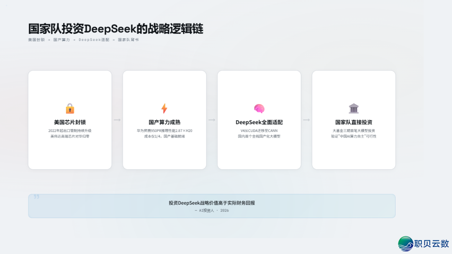Select the slide title 国家队投资DeepSeek的战略逻辑链

coord(116,29)
